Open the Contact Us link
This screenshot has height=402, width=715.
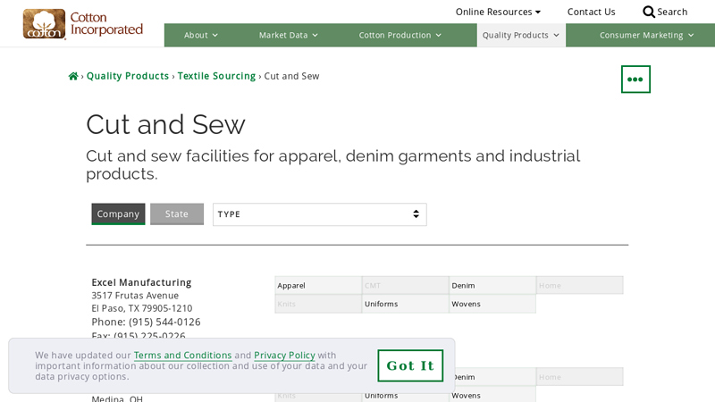click(x=591, y=12)
